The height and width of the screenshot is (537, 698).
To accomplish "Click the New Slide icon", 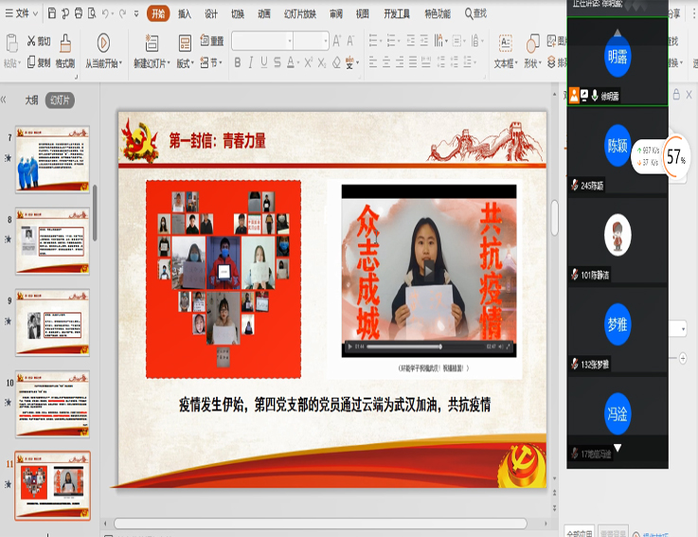I will tap(152, 43).
